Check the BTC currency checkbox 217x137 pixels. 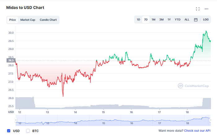point(28,131)
